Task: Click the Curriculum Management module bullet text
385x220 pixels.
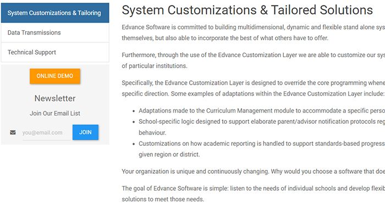Action: click(261, 111)
